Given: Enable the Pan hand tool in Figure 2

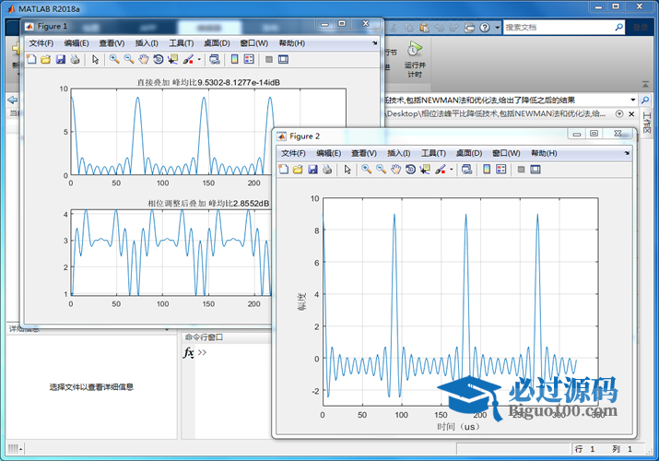Looking at the screenshot, I should pos(396,170).
